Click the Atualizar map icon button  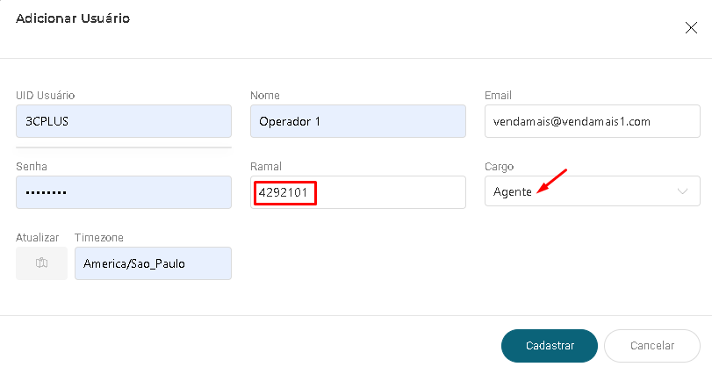coord(42,263)
